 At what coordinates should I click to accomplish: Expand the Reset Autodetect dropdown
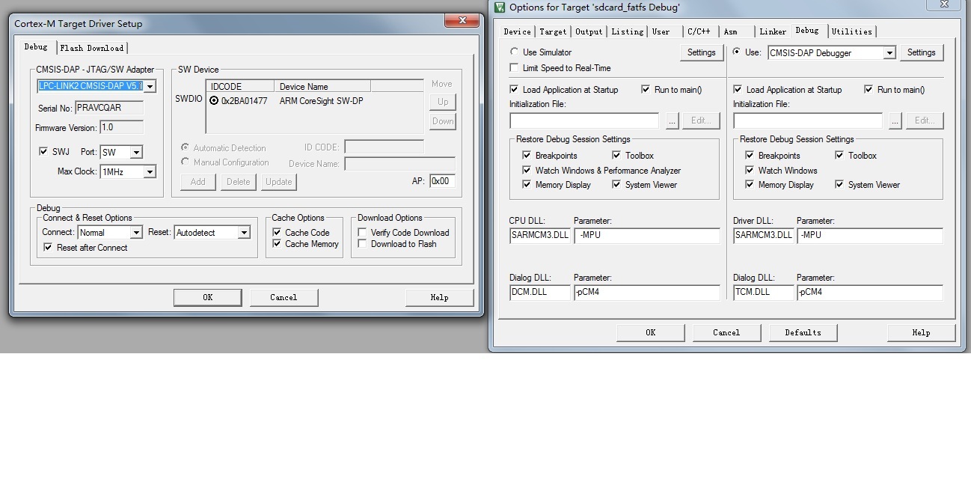(243, 233)
